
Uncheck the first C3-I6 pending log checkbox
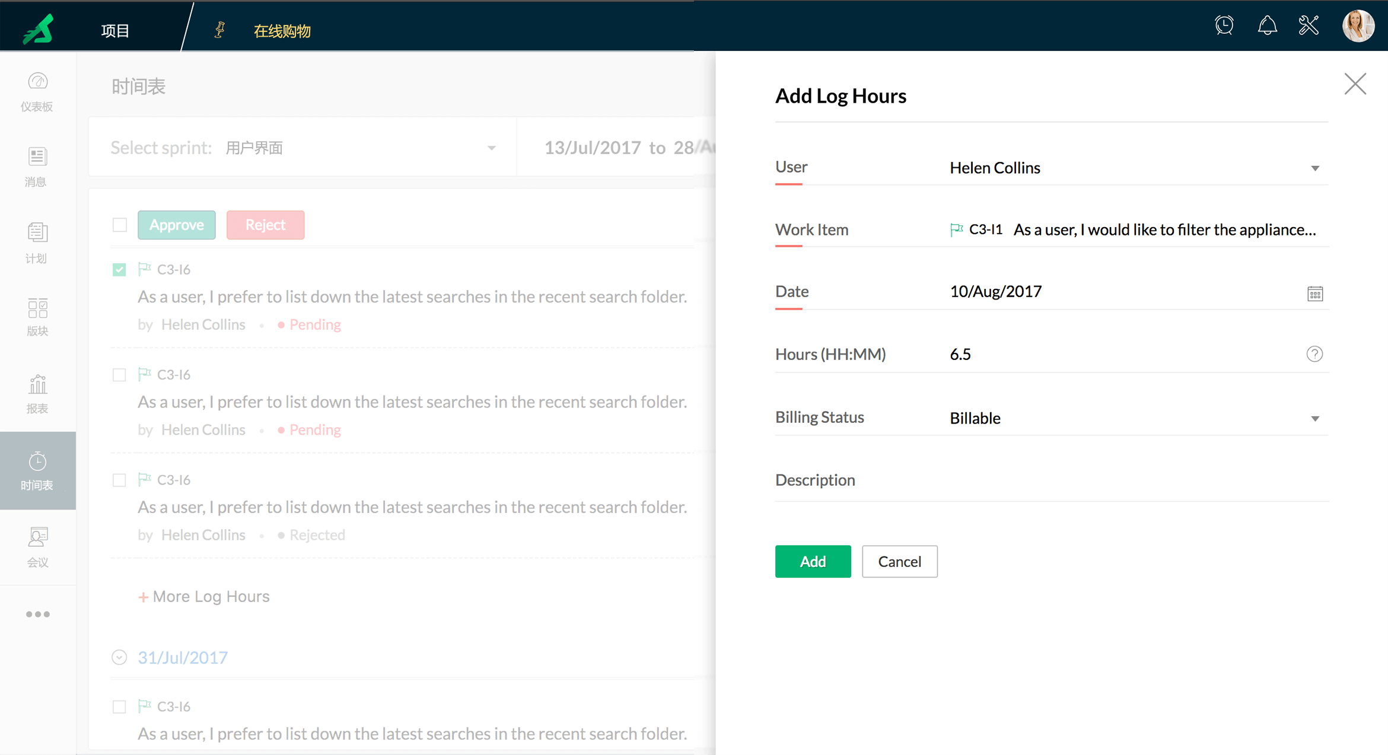[119, 270]
